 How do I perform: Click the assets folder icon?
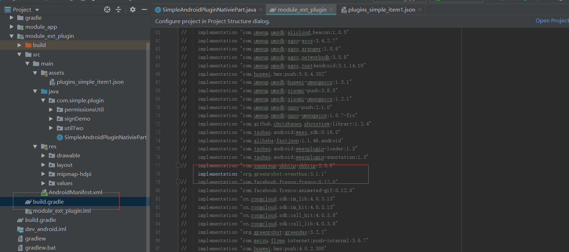coord(44,73)
